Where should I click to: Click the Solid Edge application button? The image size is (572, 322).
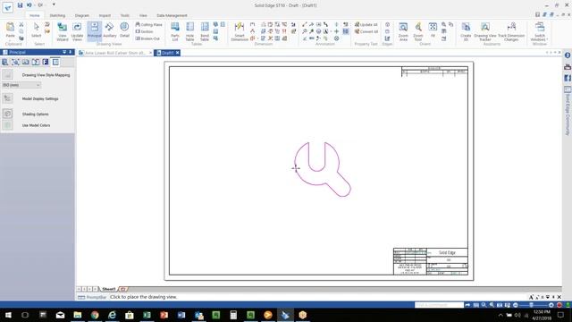[7, 7]
